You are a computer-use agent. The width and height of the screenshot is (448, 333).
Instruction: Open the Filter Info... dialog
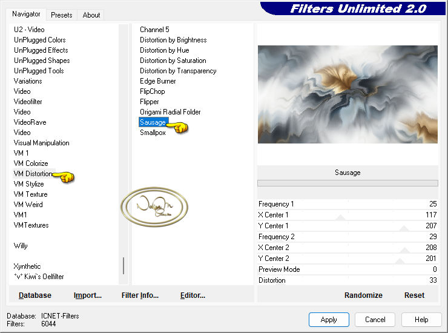[x=140, y=295]
